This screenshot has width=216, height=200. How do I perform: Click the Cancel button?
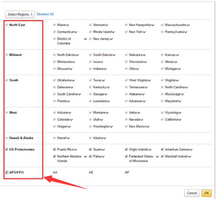[192, 193]
